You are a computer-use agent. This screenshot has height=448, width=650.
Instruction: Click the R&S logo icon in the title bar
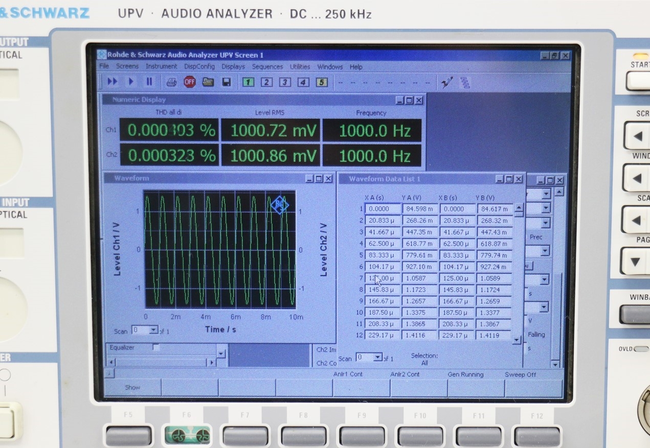click(x=102, y=55)
